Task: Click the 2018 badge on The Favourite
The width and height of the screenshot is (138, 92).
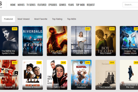Action: tap(112, 63)
